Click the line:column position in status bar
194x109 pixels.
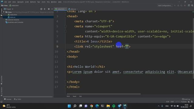[168, 102]
